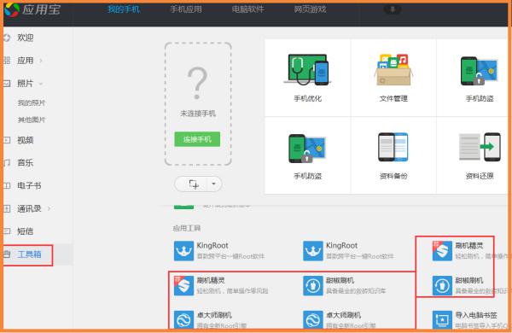Screen dimensions: 512x333
Task: Open 手机防盗 tile beside 文件管理
Action: pyautogui.click(x=480, y=79)
